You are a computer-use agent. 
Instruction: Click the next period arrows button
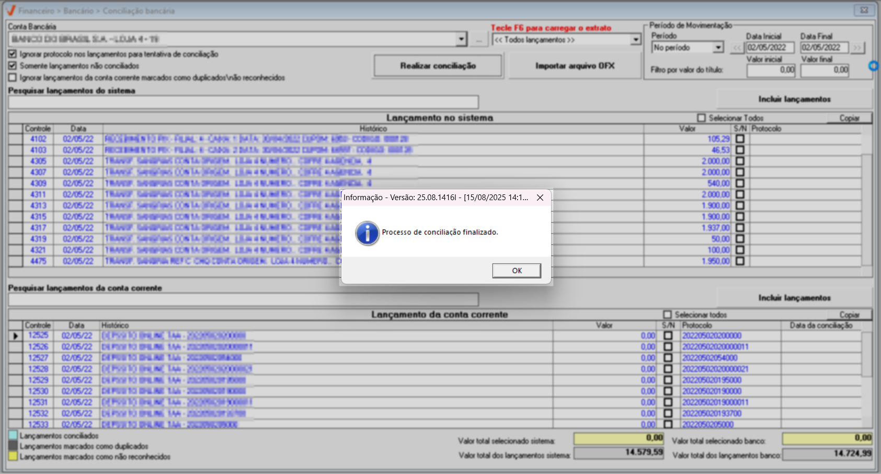click(857, 48)
